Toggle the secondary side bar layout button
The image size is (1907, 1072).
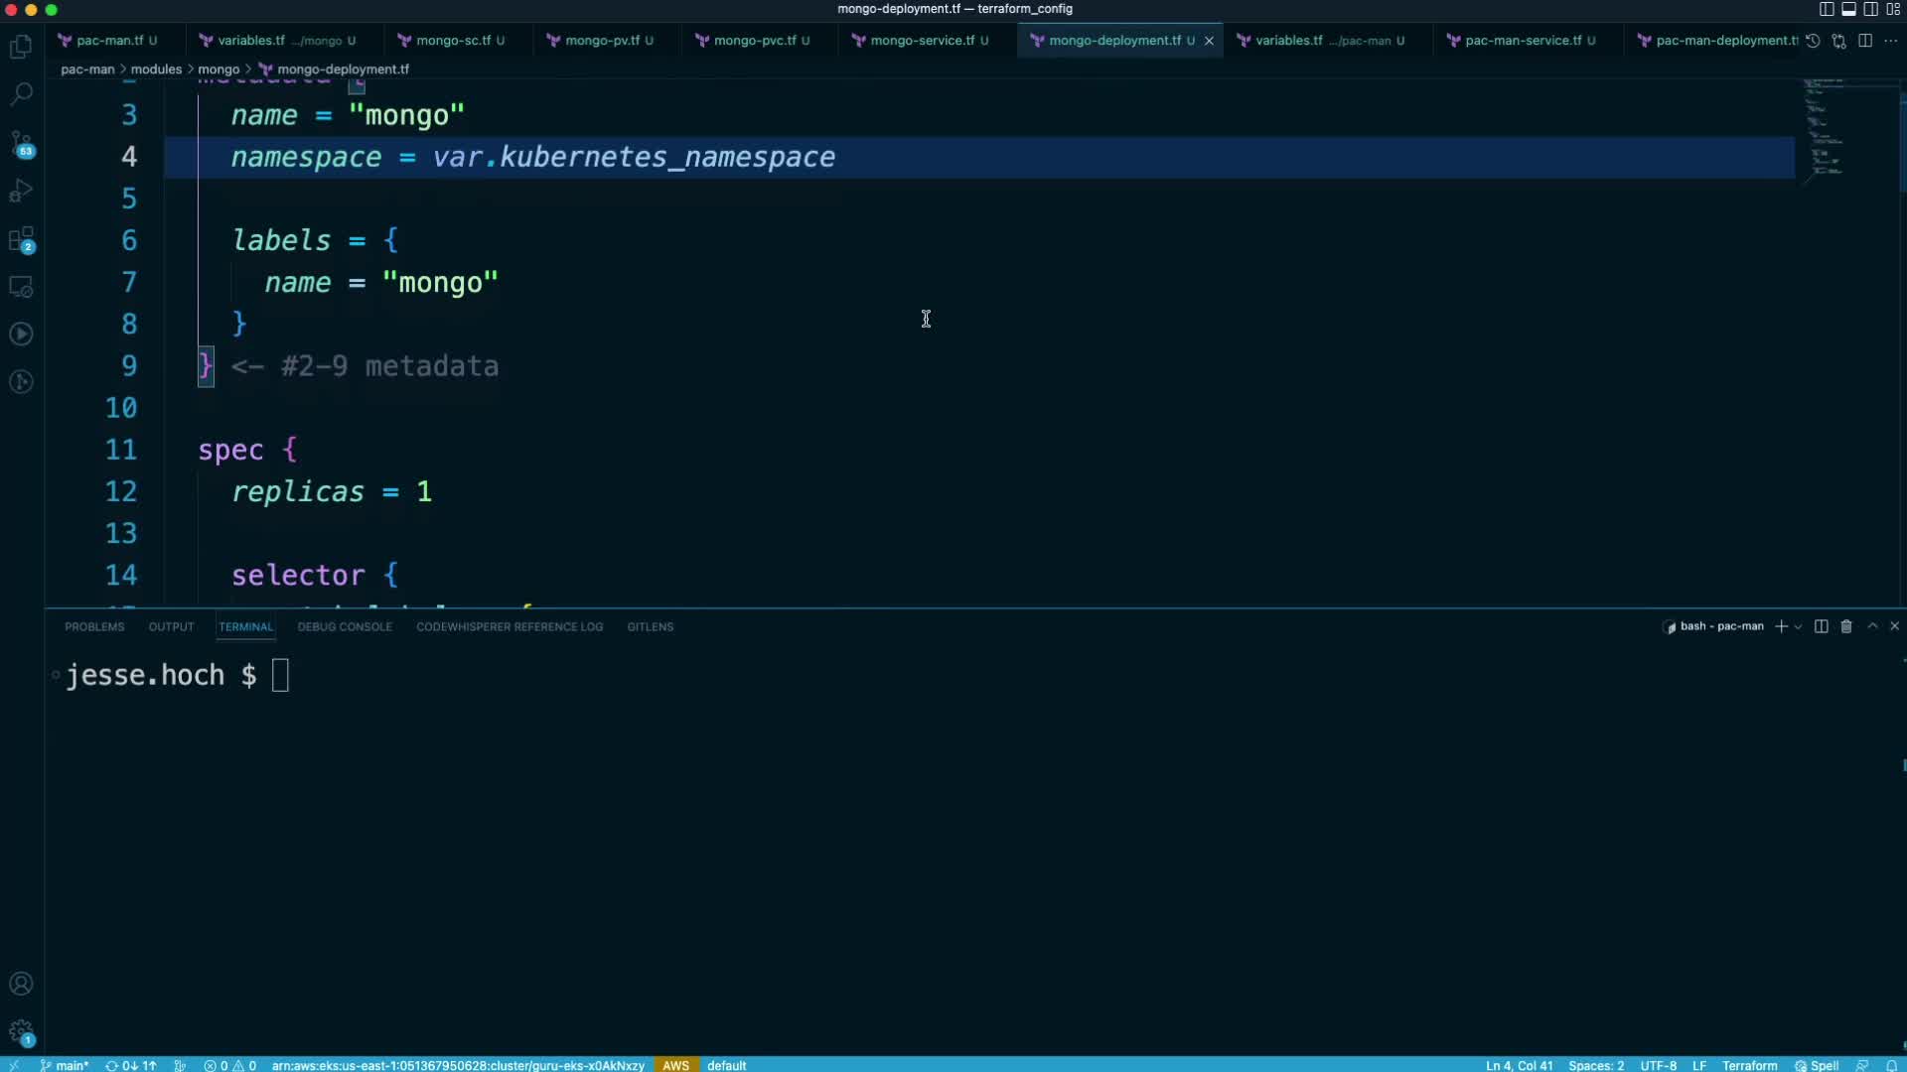click(1870, 9)
